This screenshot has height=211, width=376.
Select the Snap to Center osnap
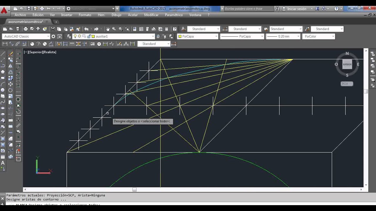pyautogui.click(x=18, y=99)
